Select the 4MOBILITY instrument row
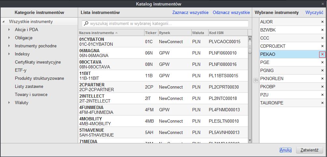 (163, 121)
